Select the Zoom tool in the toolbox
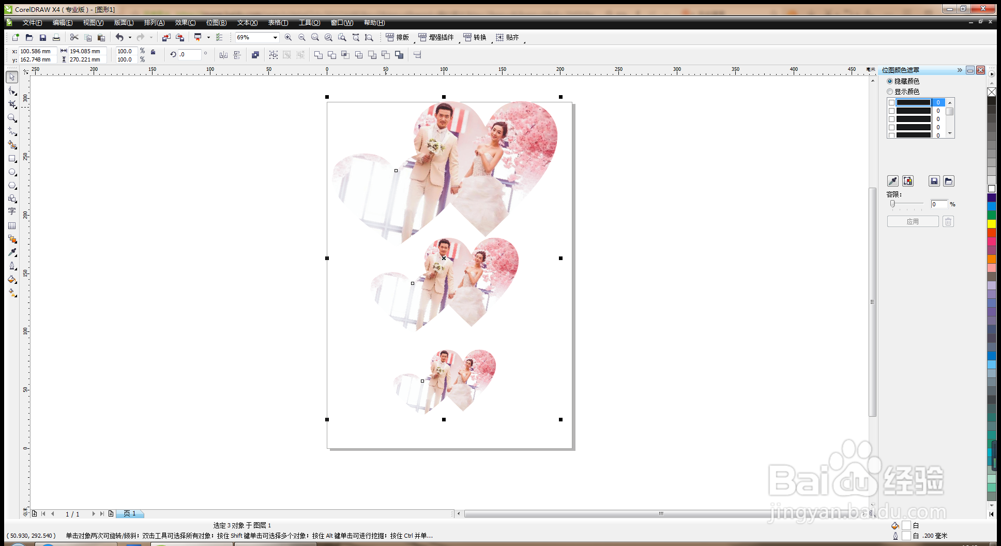This screenshot has height=546, width=1001. pyautogui.click(x=12, y=118)
